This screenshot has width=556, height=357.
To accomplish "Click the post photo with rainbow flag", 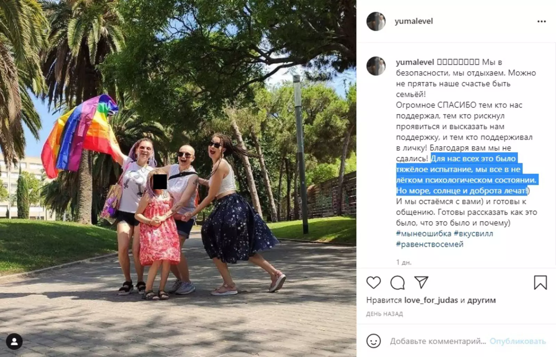I will 178,178.
